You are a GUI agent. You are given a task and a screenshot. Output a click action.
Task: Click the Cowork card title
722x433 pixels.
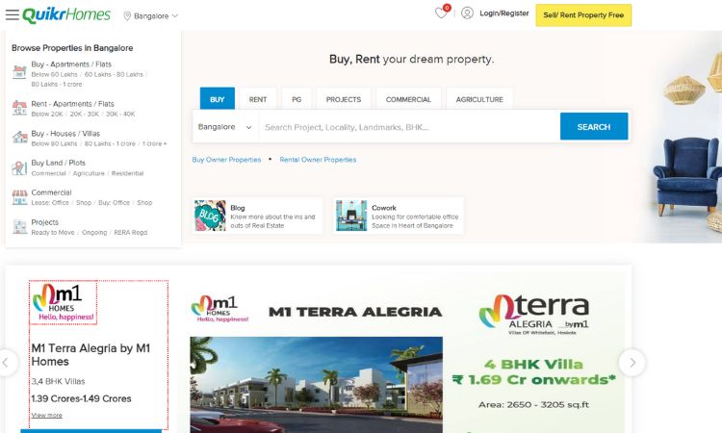384,208
